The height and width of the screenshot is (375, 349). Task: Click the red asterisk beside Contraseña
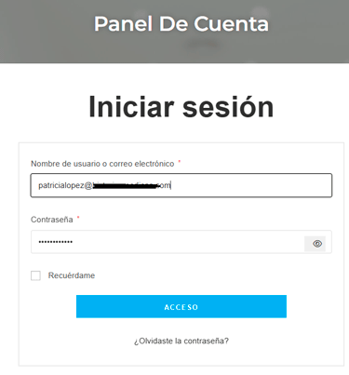tap(78, 217)
